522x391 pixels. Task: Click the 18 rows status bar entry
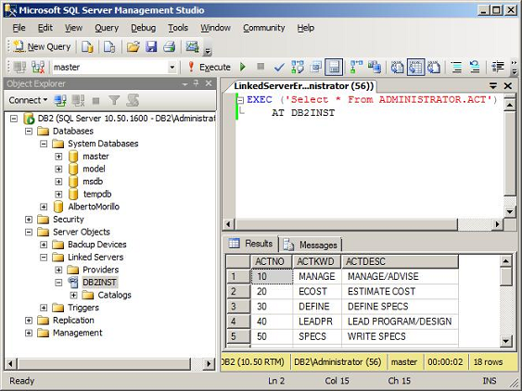[488, 362]
